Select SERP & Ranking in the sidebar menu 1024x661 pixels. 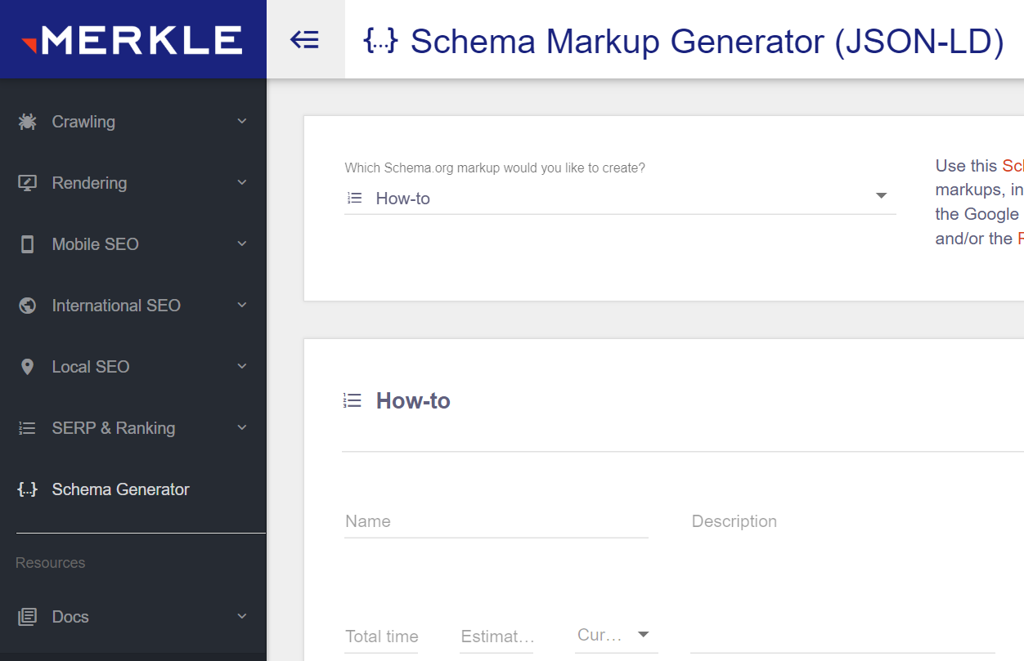[114, 428]
